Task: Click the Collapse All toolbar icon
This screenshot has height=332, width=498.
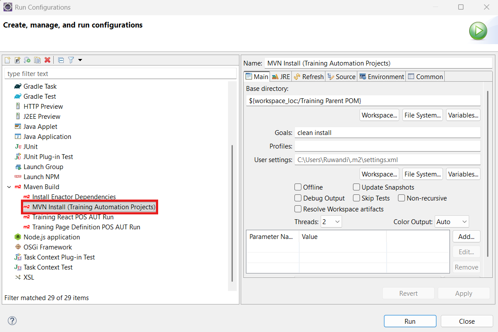Action: pyautogui.click(x=61, y=60)
